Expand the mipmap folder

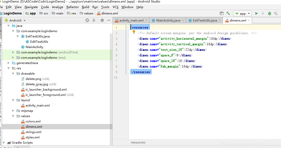[13, 111]
